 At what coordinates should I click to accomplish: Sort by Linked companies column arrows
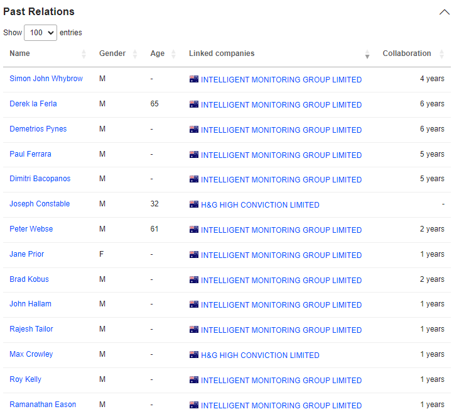pos(367,54)
